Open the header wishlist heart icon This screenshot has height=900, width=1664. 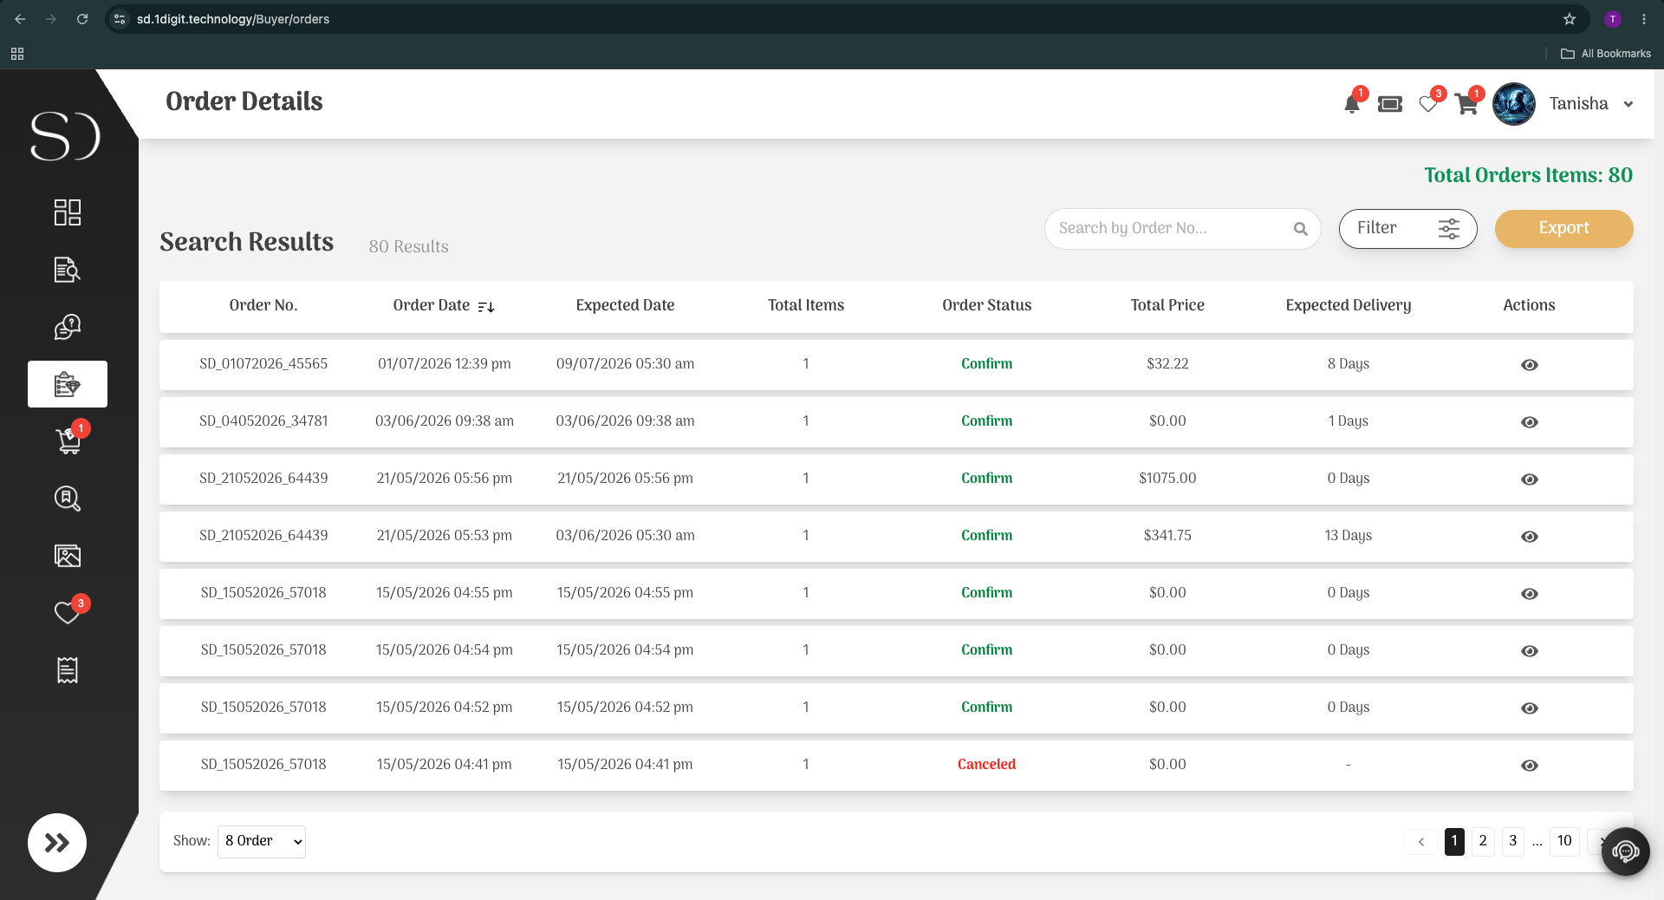click(1429, 104)
